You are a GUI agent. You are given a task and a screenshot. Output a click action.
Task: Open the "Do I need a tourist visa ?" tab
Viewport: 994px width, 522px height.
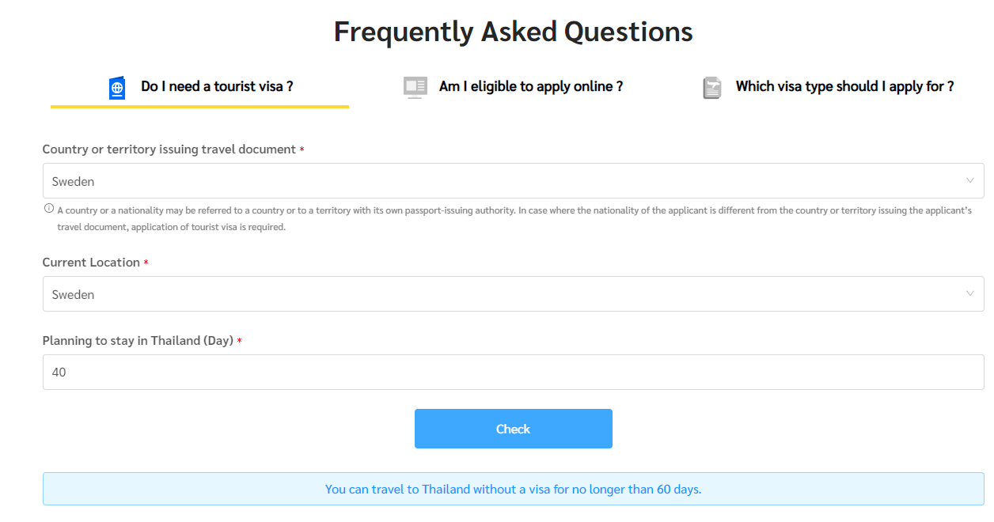tap(217, 87)
